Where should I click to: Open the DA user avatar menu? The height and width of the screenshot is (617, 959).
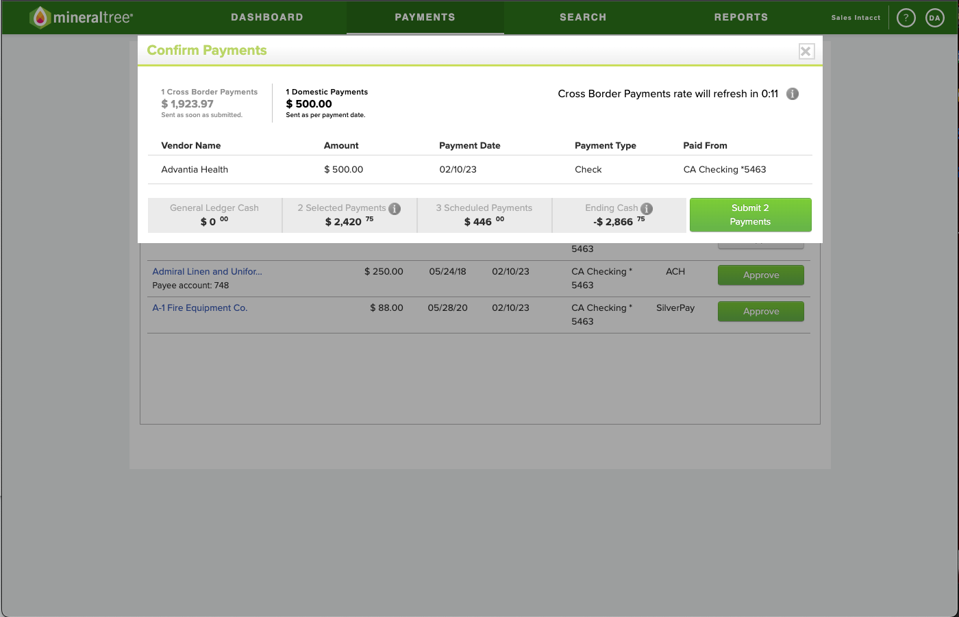pos(934,18)
